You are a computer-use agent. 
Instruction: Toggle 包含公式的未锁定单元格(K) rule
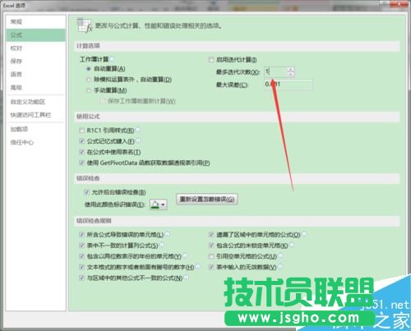click(211, 246)
